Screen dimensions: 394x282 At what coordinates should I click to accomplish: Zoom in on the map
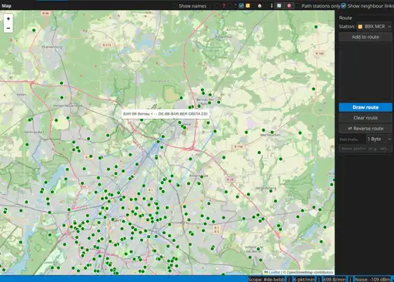coord(8,18)
